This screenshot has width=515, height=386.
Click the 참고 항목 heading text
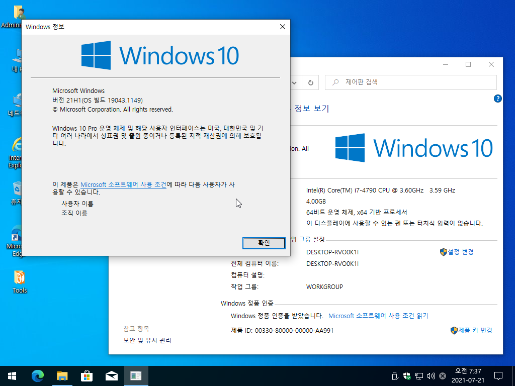pos(136,329)
